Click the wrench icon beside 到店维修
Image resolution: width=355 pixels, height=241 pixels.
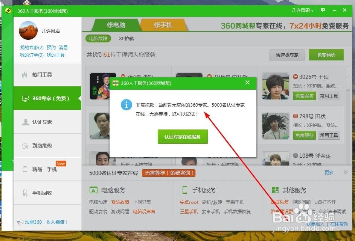pos(25,146)
